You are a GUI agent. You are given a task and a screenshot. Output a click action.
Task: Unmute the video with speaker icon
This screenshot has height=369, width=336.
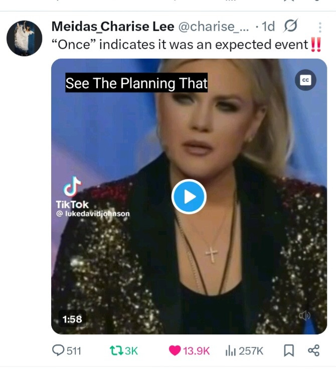305,315
